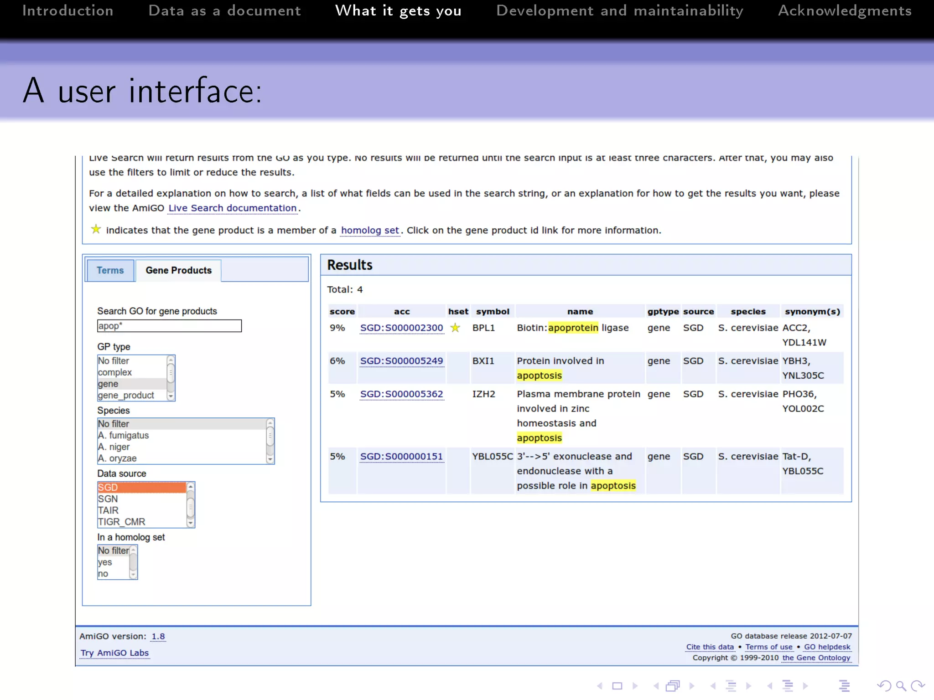Go to previous frame arrow beside frames icon
Viewport: 934px width, 700px height.
[x=656, y=685]
